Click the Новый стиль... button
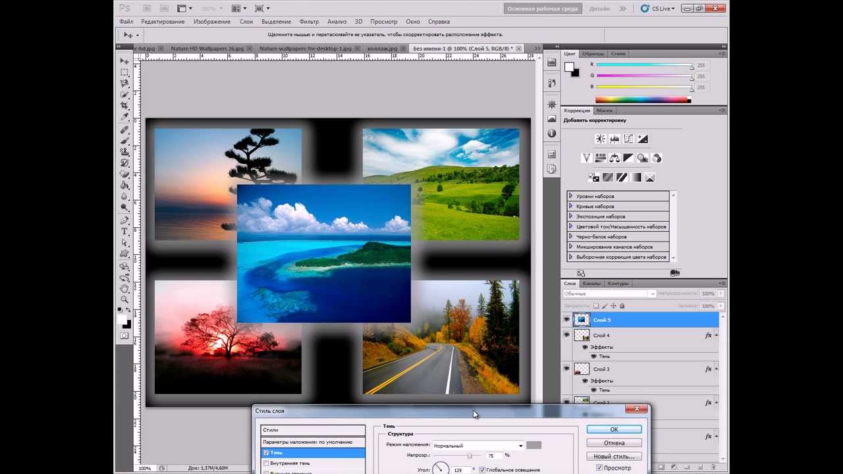 coord(614,456)
